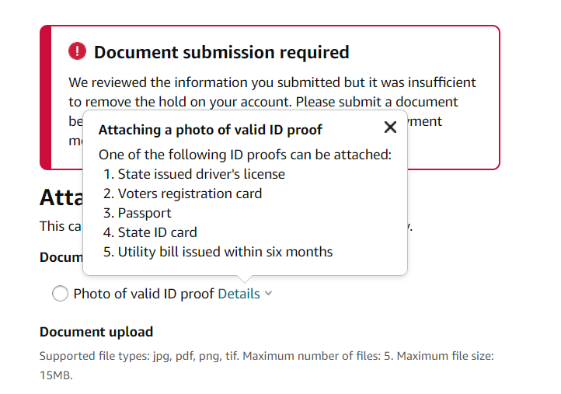This screenshot has height=394, width=561.
Task: Click the Passport list entry
Action: [138, 213]
